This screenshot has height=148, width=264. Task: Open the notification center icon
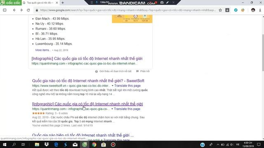click(259, 144)
